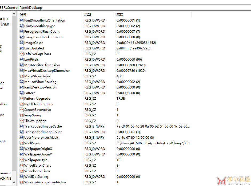Click the TranscodedImageCount value icon

[x=22, y=132]
